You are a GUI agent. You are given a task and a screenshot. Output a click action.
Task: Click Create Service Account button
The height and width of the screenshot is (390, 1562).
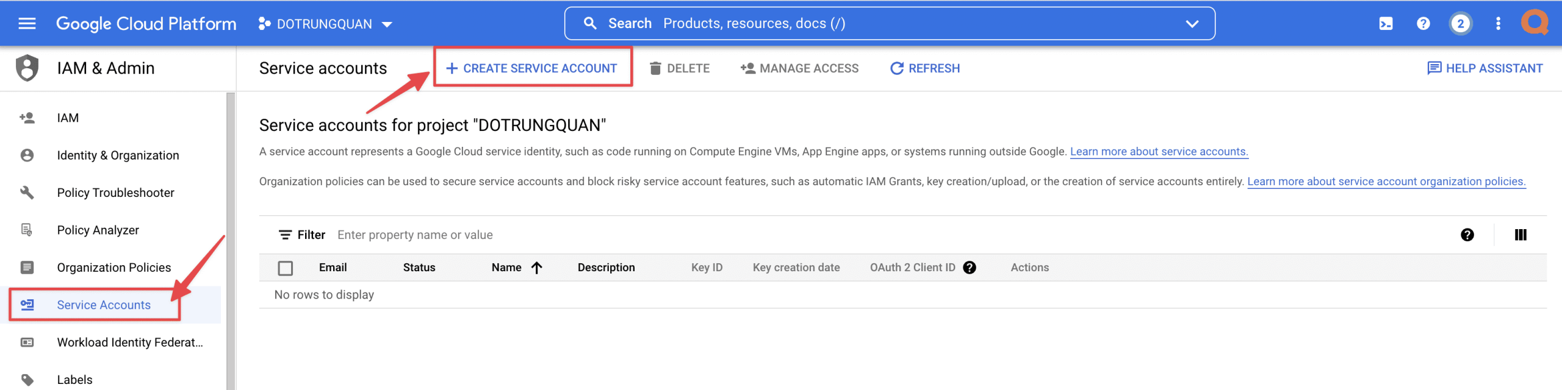coord(532,68)
